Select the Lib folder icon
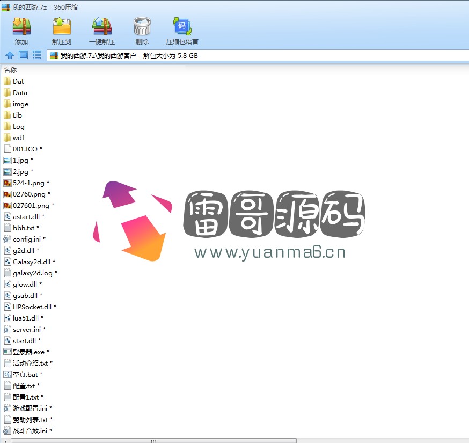This screenshot has height=443, width=469. pos(7,115)
